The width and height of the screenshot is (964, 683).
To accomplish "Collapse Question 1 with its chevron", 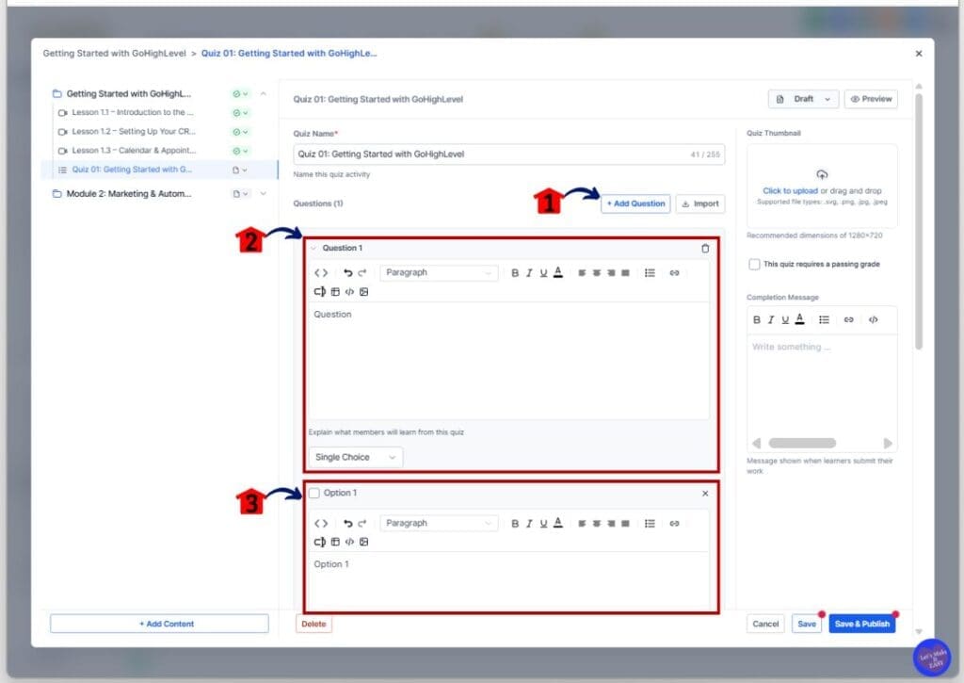I will tap(313, 249).
